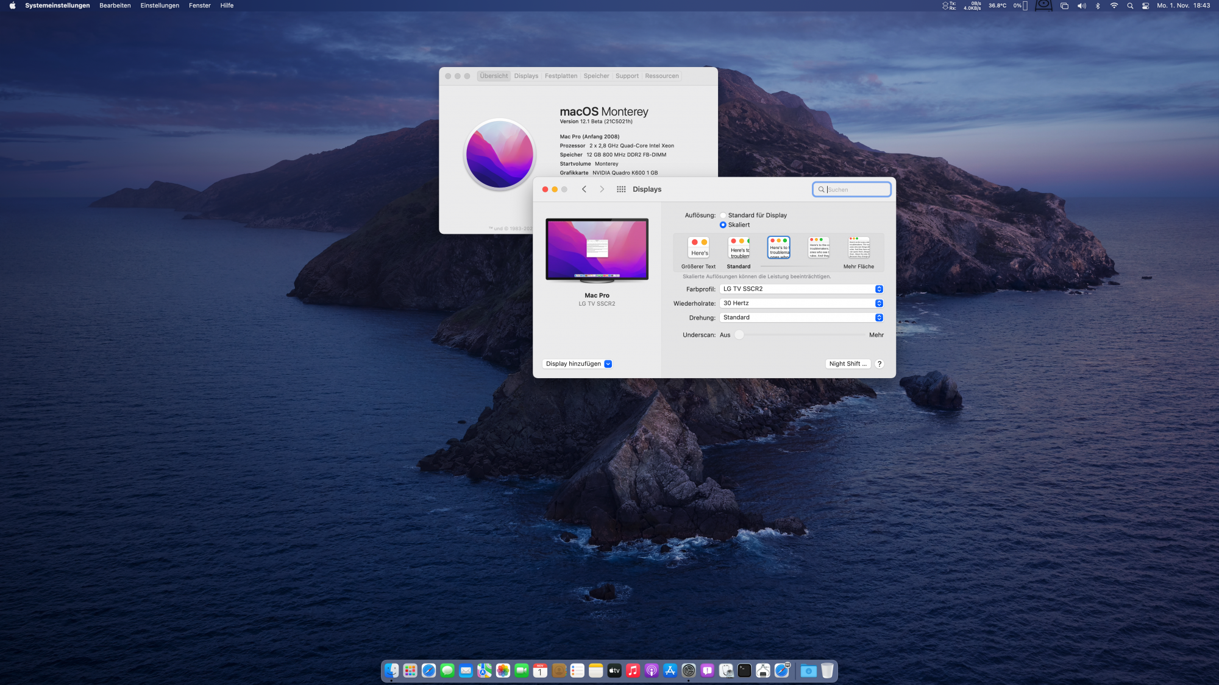This screenshot has height=685, width=1219.
Task: Open FaceTime in the dock
Action: click(522, 670)
